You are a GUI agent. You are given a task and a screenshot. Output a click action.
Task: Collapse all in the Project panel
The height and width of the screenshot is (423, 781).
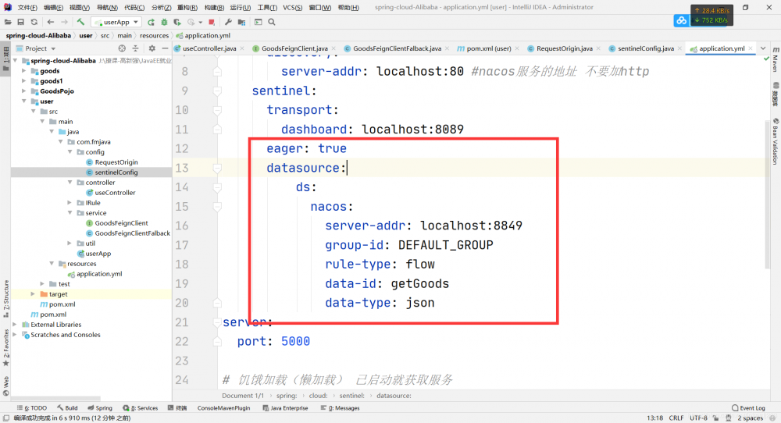pos(135,48)
